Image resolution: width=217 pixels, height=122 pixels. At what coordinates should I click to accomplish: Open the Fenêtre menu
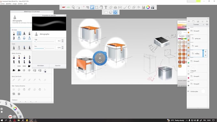coord(20,4)
